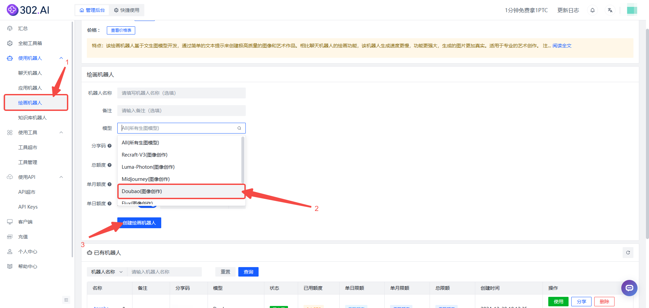Open the language translation icon
The width and height of the screenshot is (649, 308).
[x=610, y=10]
